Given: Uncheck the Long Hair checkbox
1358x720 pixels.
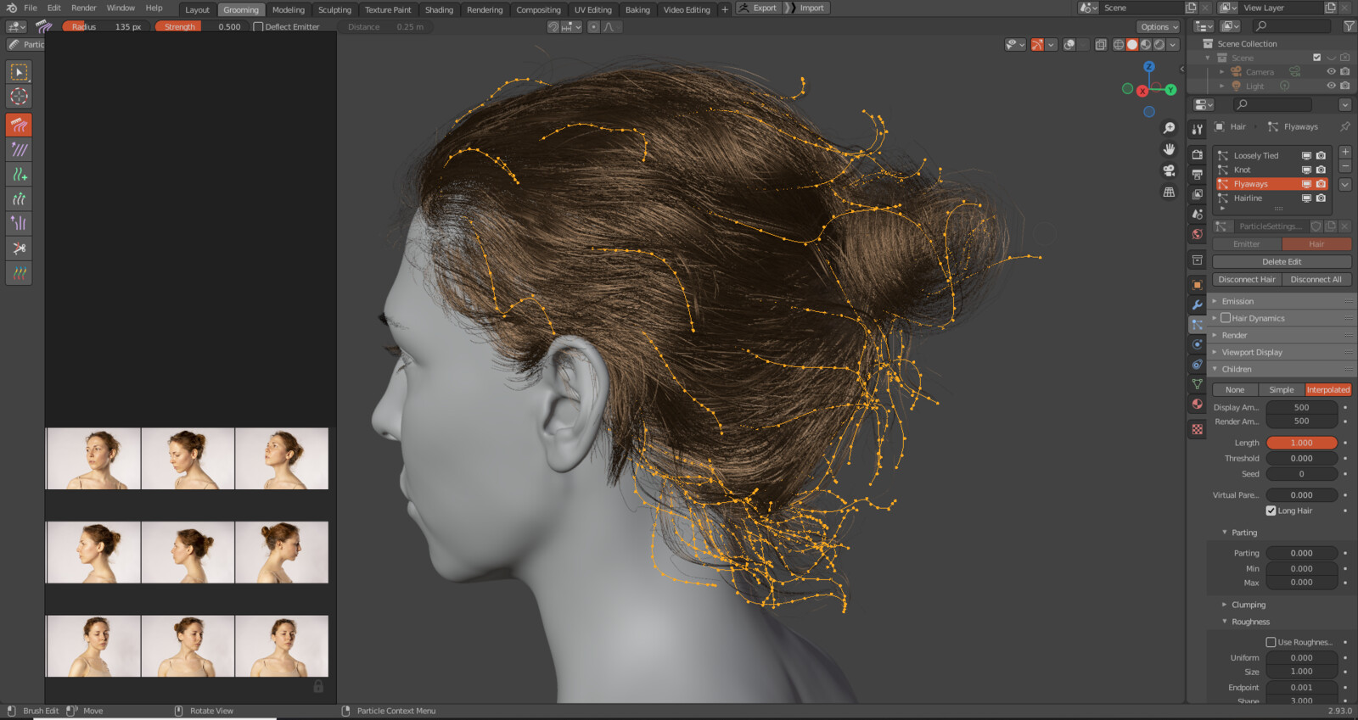Looking at the screenshot, I should pos(1271,511).
